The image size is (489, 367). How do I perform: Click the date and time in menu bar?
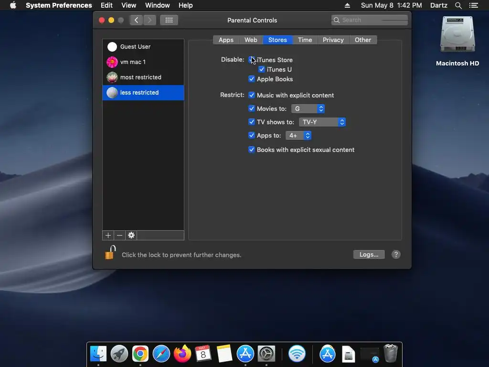(x=392, y=5)
